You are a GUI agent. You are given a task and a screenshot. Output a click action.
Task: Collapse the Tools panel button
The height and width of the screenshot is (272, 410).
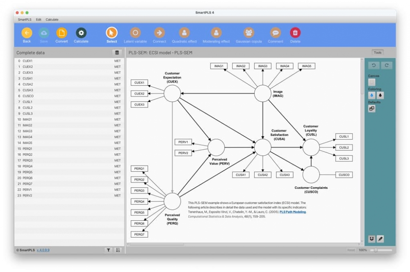pos(377,52)
